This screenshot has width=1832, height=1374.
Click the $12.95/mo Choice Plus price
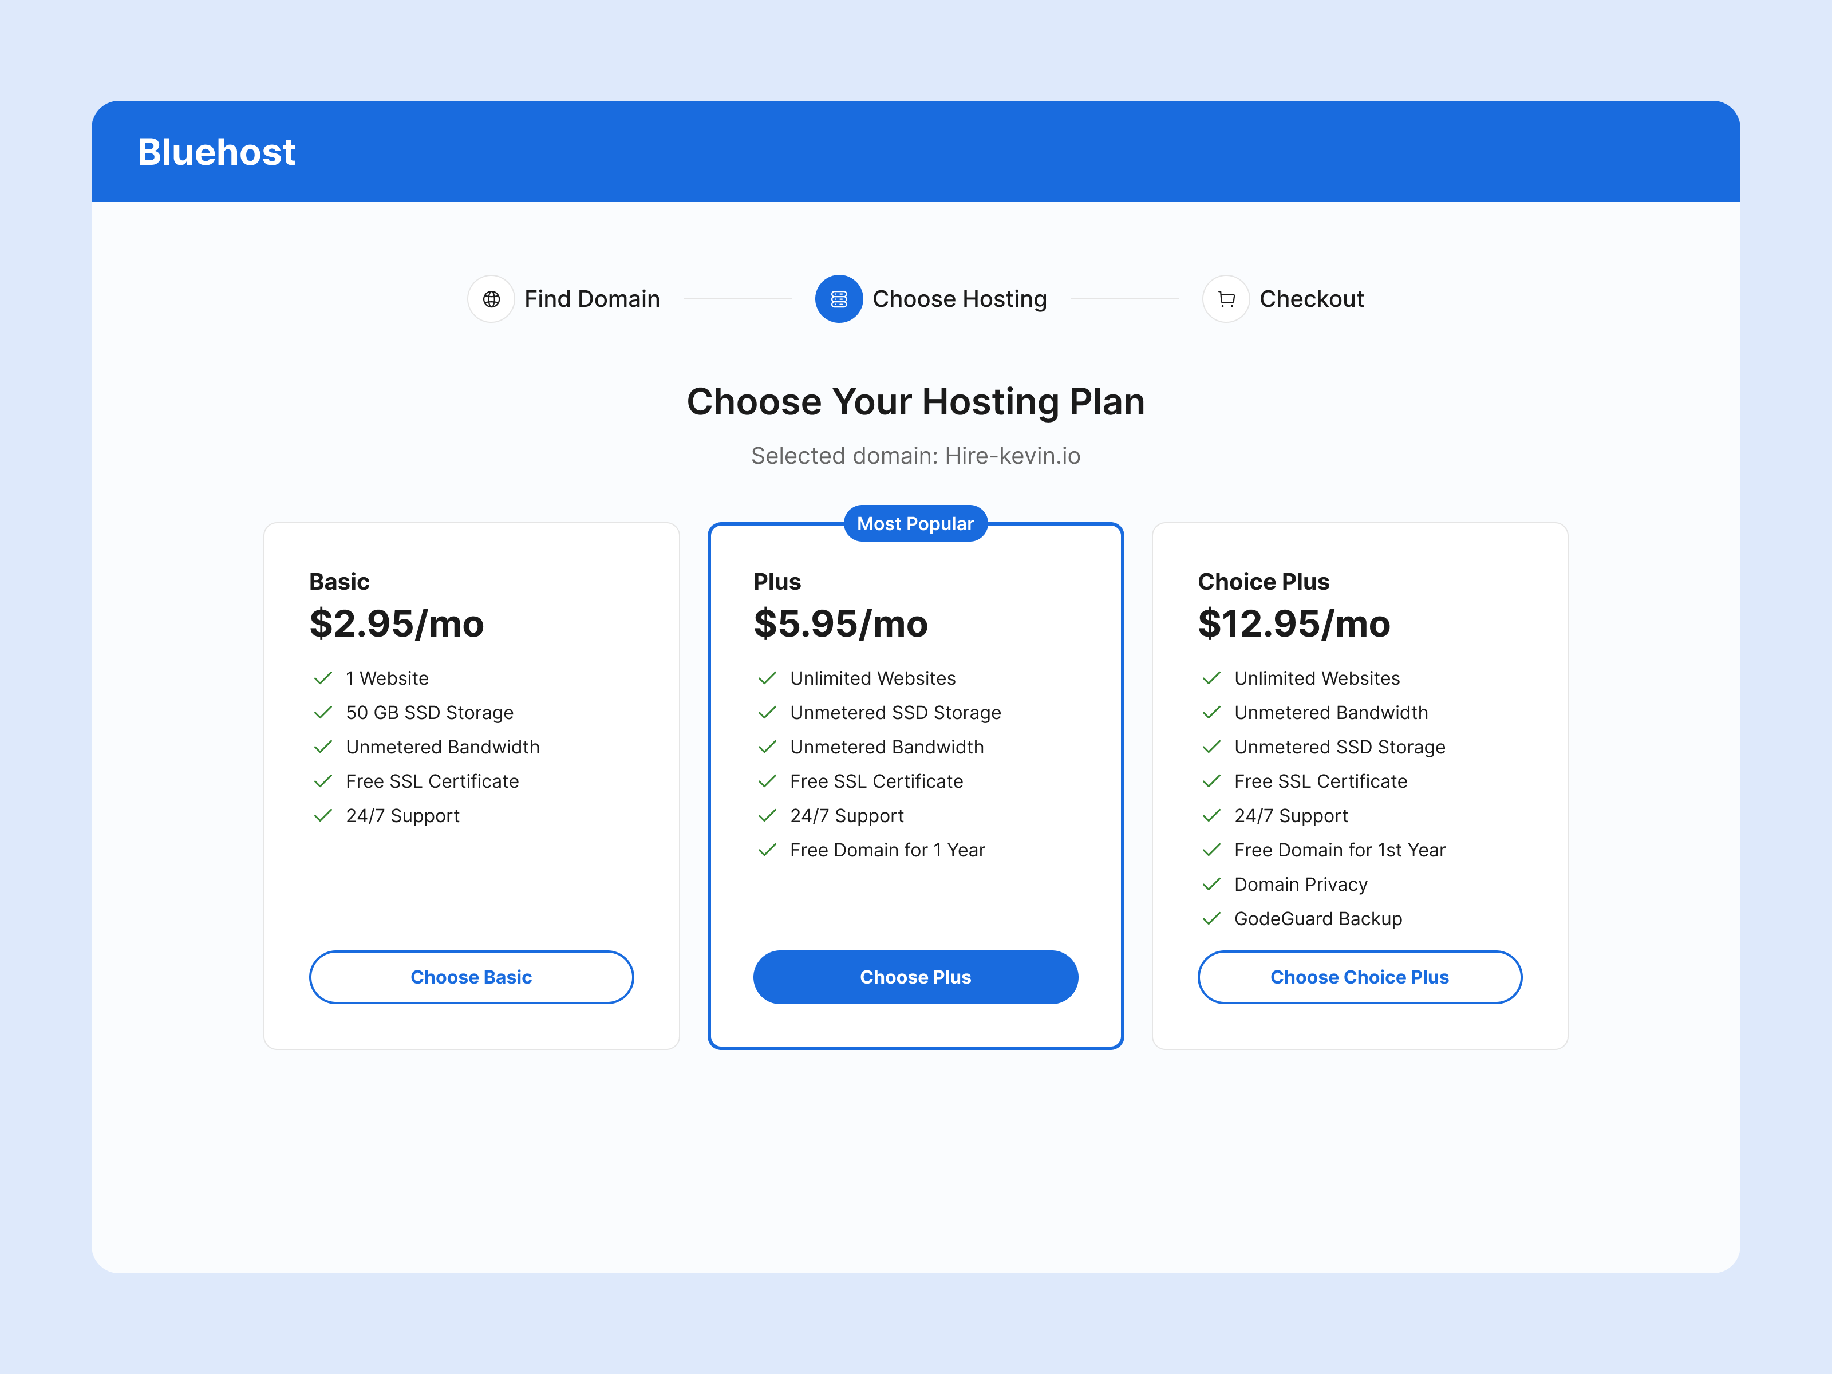1294,623
